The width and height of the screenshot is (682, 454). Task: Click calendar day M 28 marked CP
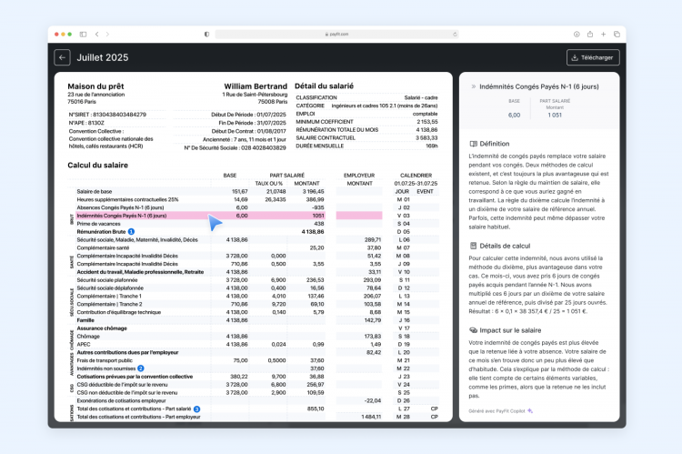pyautogui.click(x=416, y=417)
